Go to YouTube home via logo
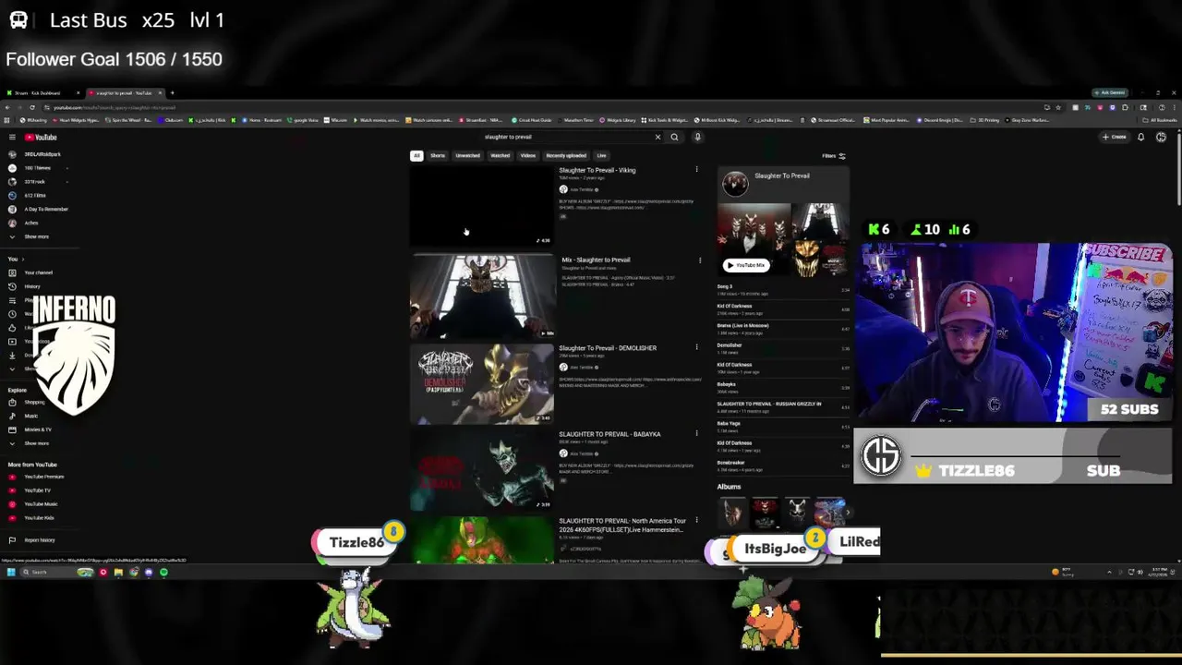The image size is (1182, 665). click(41, 137)
